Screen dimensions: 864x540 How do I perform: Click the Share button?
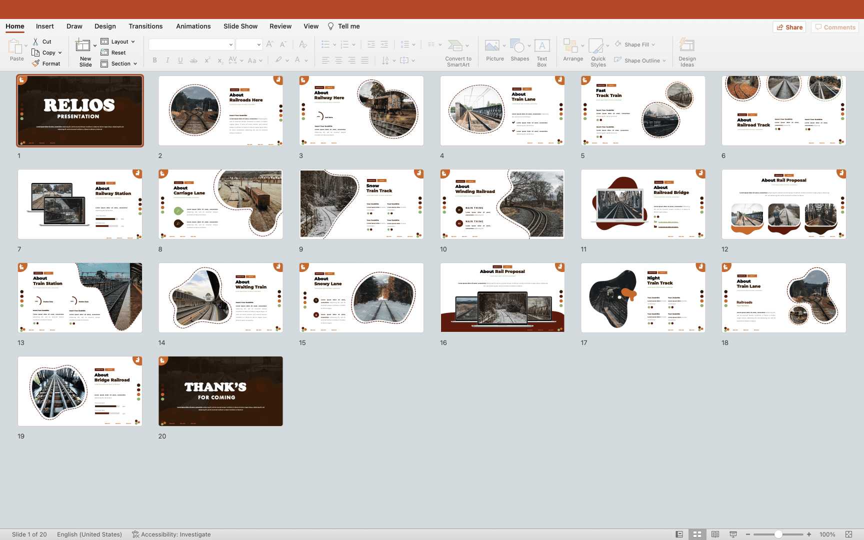tap(789, 27)
